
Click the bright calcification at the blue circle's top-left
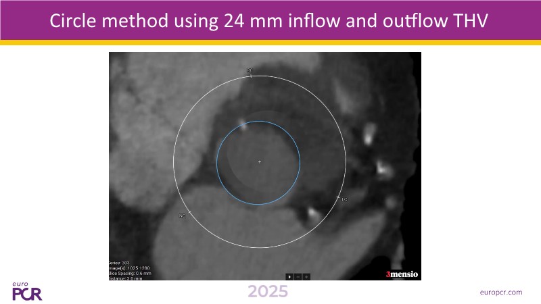[242, 124]
